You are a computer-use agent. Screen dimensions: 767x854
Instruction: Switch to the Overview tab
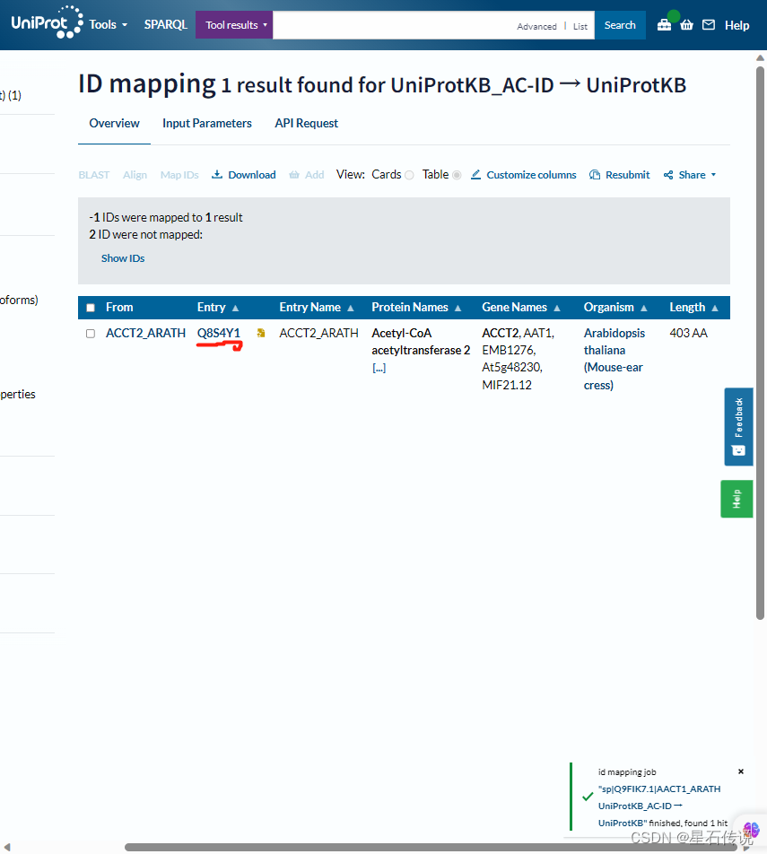point(115,123)
